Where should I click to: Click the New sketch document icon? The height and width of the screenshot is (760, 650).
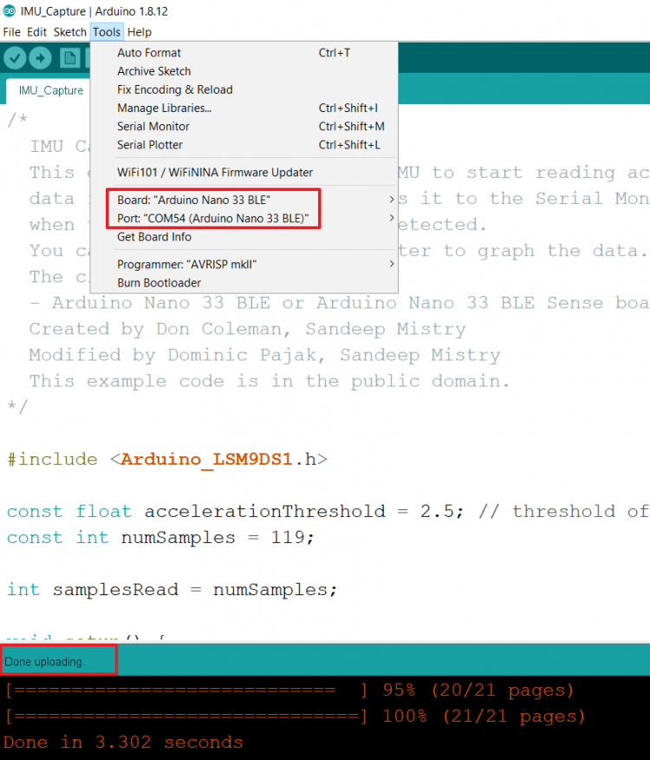tap(69, 59)
